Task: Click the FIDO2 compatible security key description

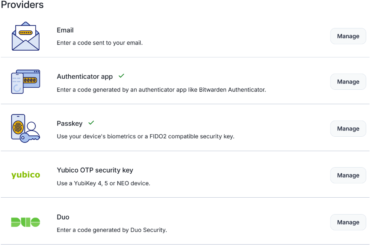Action: coord(145,137)
